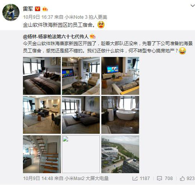Click the comment bubble icon
The height and width of the screenshot is (185, 195).
tap(159, 178)
